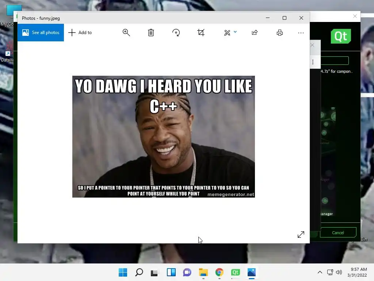374x281 pixels.
Task: Open the Windows Start menu
Action: tap(123, 272)
